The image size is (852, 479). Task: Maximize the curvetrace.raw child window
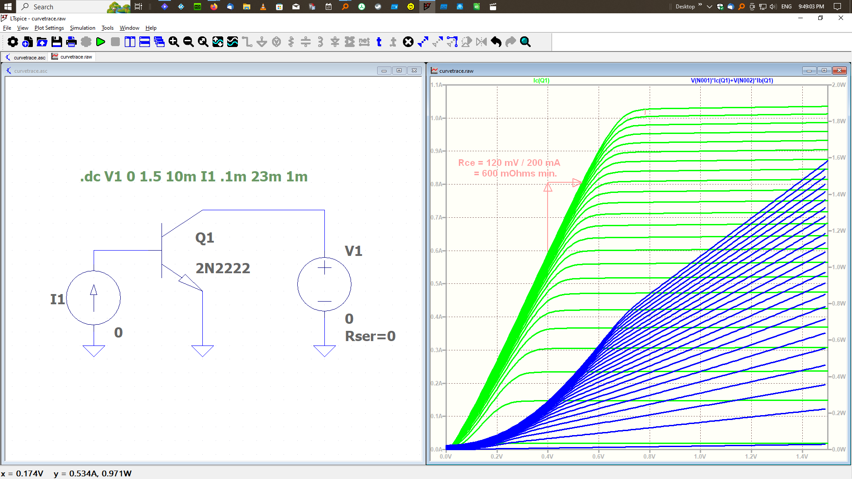click(x=824, y=71)
